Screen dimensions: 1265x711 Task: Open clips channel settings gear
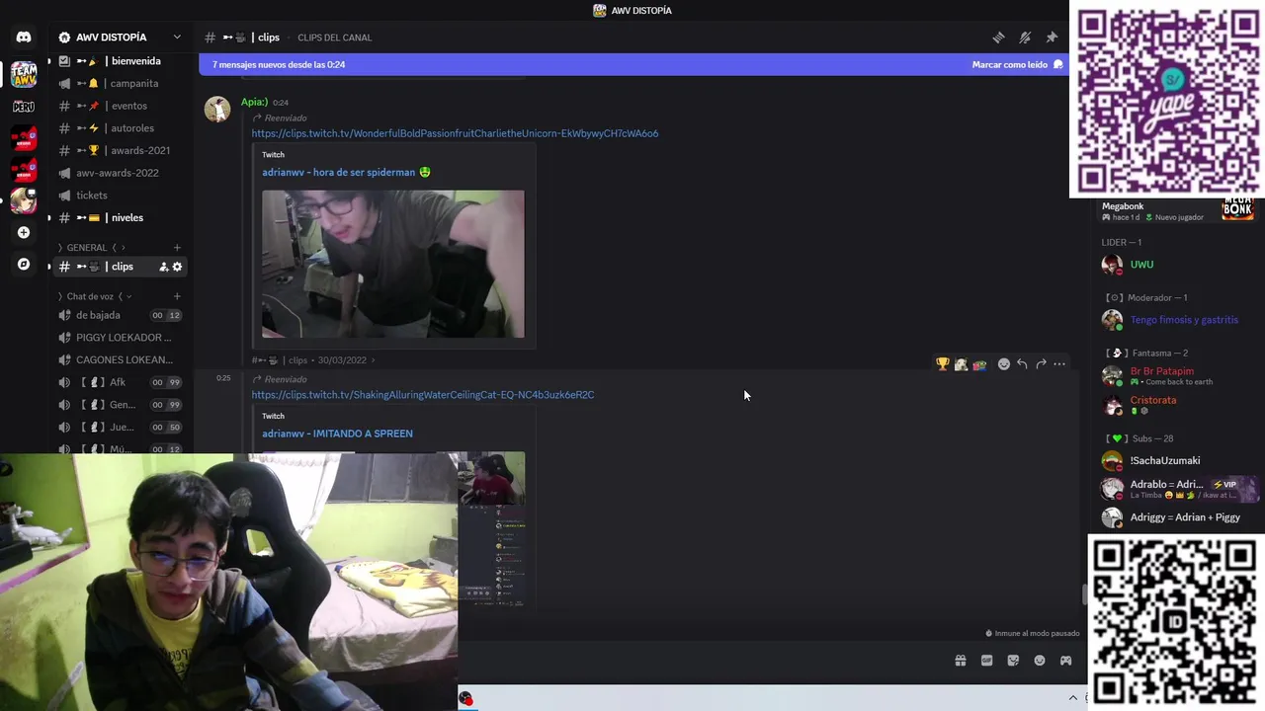(x=178, y=267)
